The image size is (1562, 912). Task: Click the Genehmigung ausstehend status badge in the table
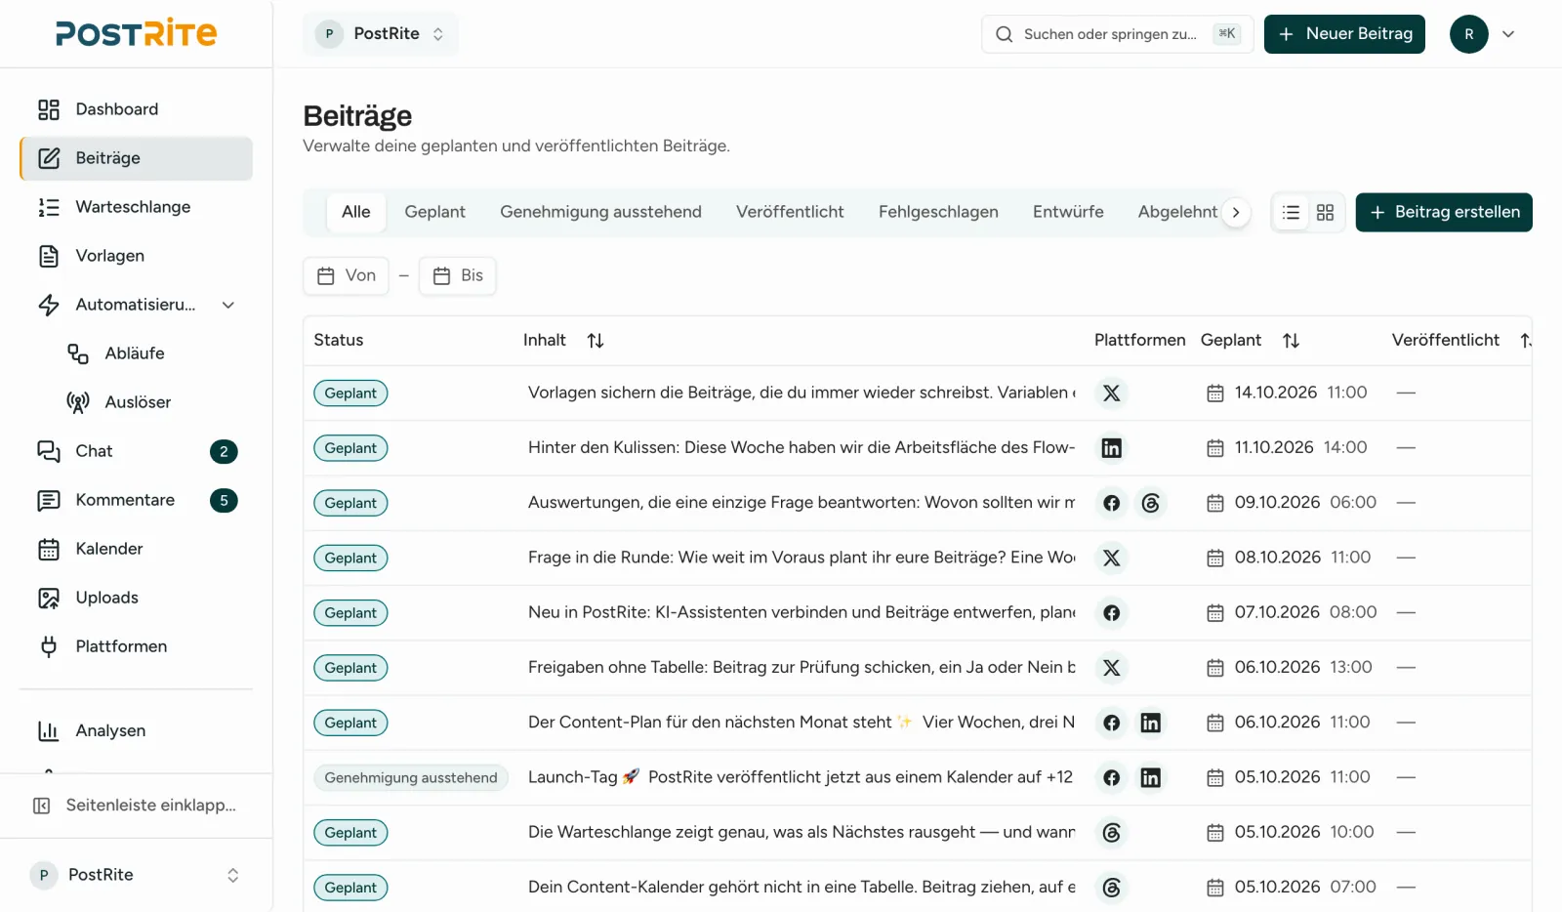point(411,778)
